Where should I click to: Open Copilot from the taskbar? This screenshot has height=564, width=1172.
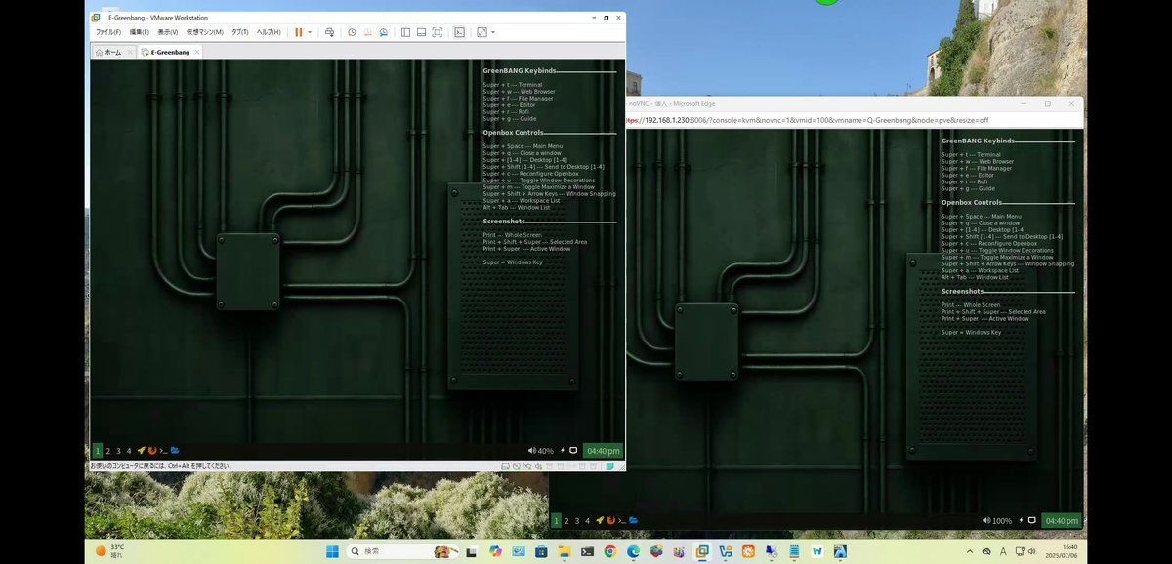coord(495,551)
